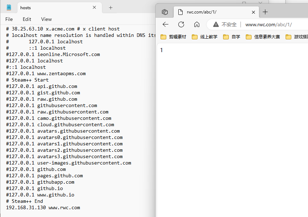Image resolution: width=308 pixels, height=217 pixels.
Task: Click the Notepad app icon
Action: pyautogui.click(x=9, y=7)
